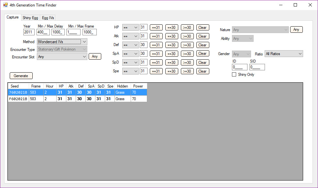Screen dimensions: 318x188
Task: Click Any button beside Encounter Slot
Action: 95,56
